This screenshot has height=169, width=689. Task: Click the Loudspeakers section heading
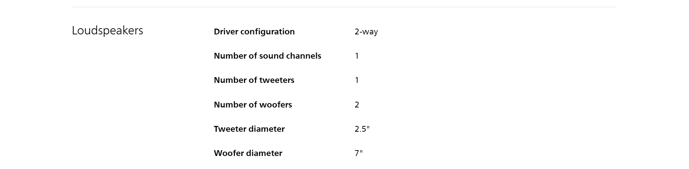click(107, 31)
